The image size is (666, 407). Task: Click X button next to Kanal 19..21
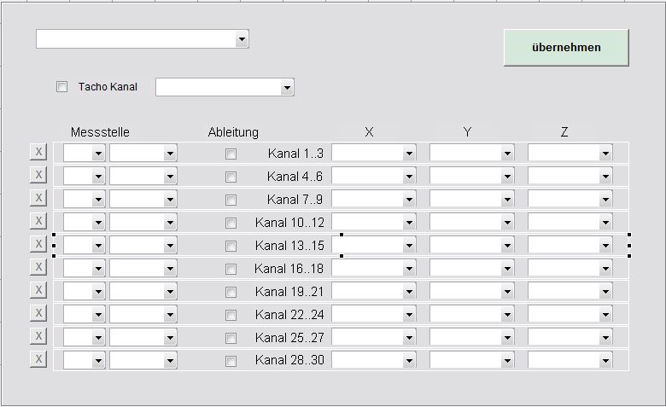[38, 290]
